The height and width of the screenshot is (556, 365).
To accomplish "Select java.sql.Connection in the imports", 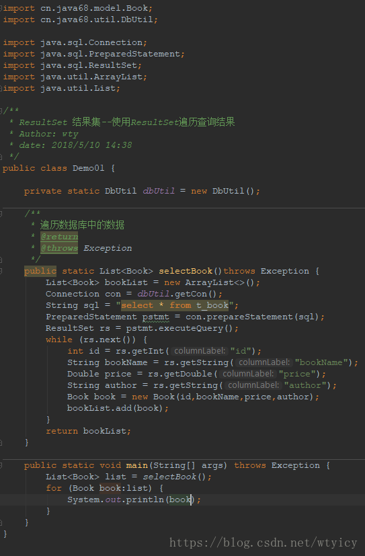I will click(91, 42).
